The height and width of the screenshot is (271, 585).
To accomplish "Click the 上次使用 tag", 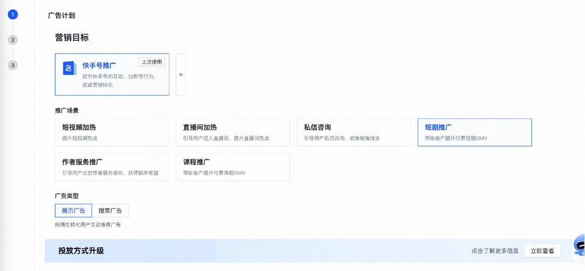I will point(152,62).
